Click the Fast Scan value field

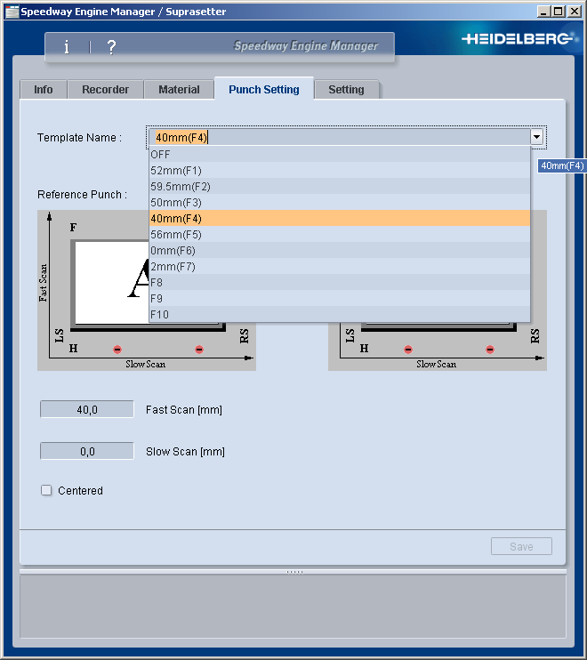[87, 409]
